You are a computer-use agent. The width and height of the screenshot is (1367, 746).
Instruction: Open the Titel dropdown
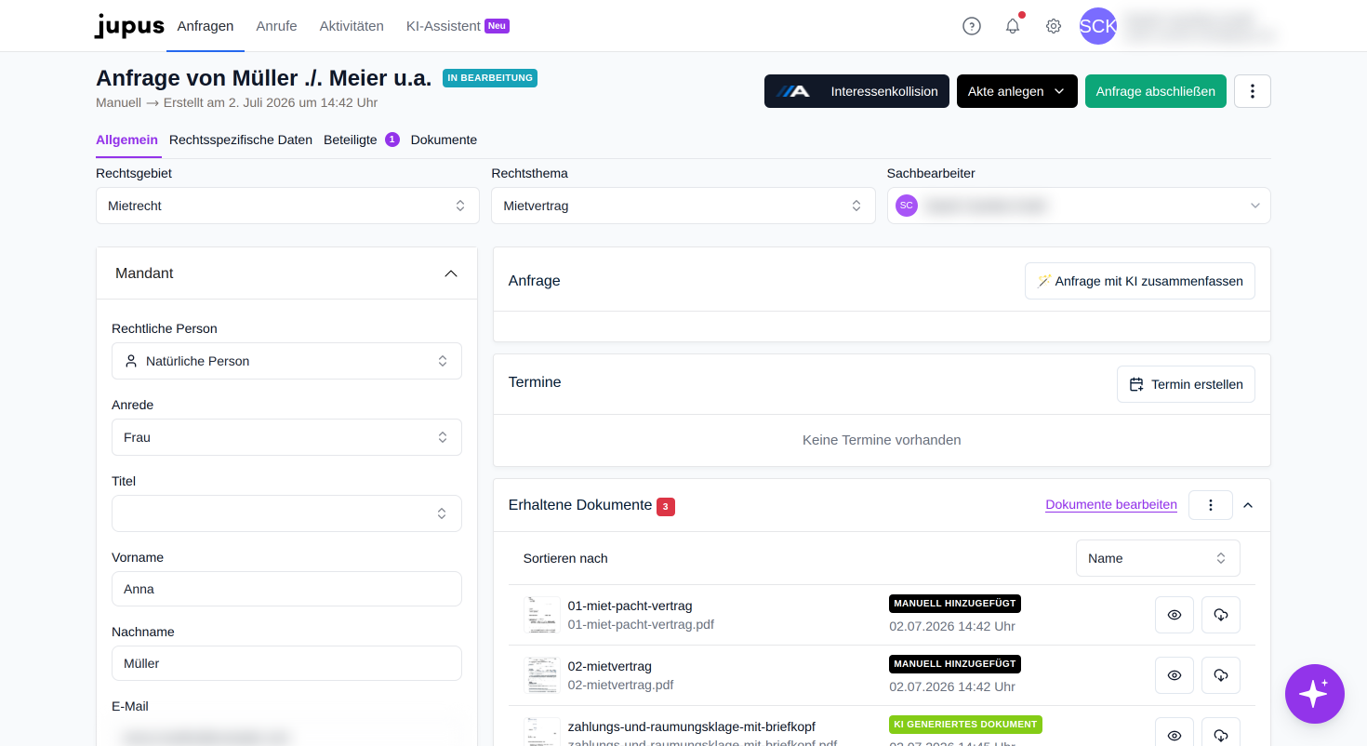pos(286,513)
